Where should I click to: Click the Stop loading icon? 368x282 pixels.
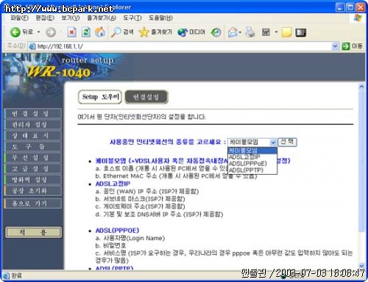click(x=71, y=32)
